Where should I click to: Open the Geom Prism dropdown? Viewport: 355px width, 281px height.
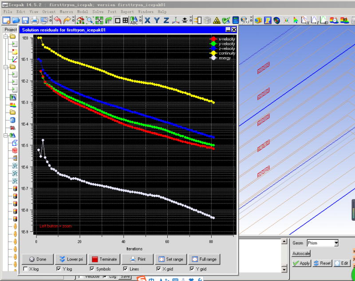(x=336, y=243)
